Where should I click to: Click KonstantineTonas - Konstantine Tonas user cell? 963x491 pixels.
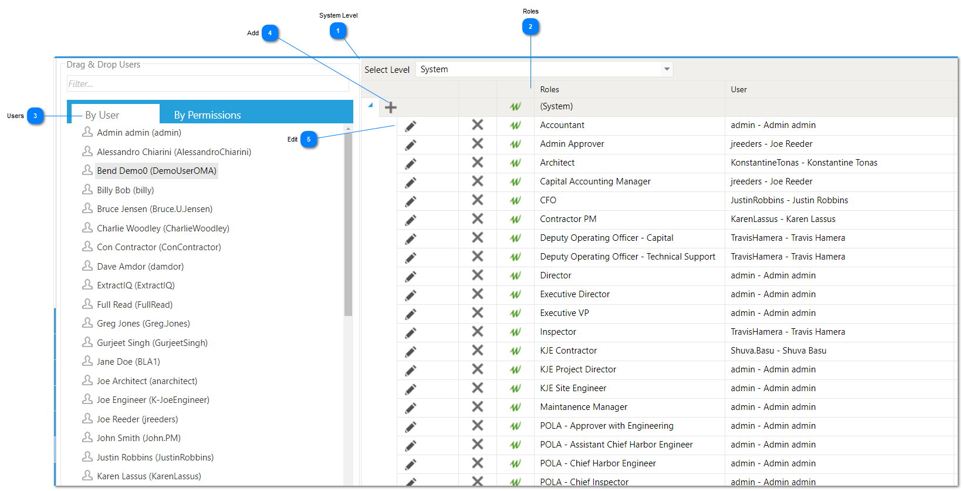[804, 163]
